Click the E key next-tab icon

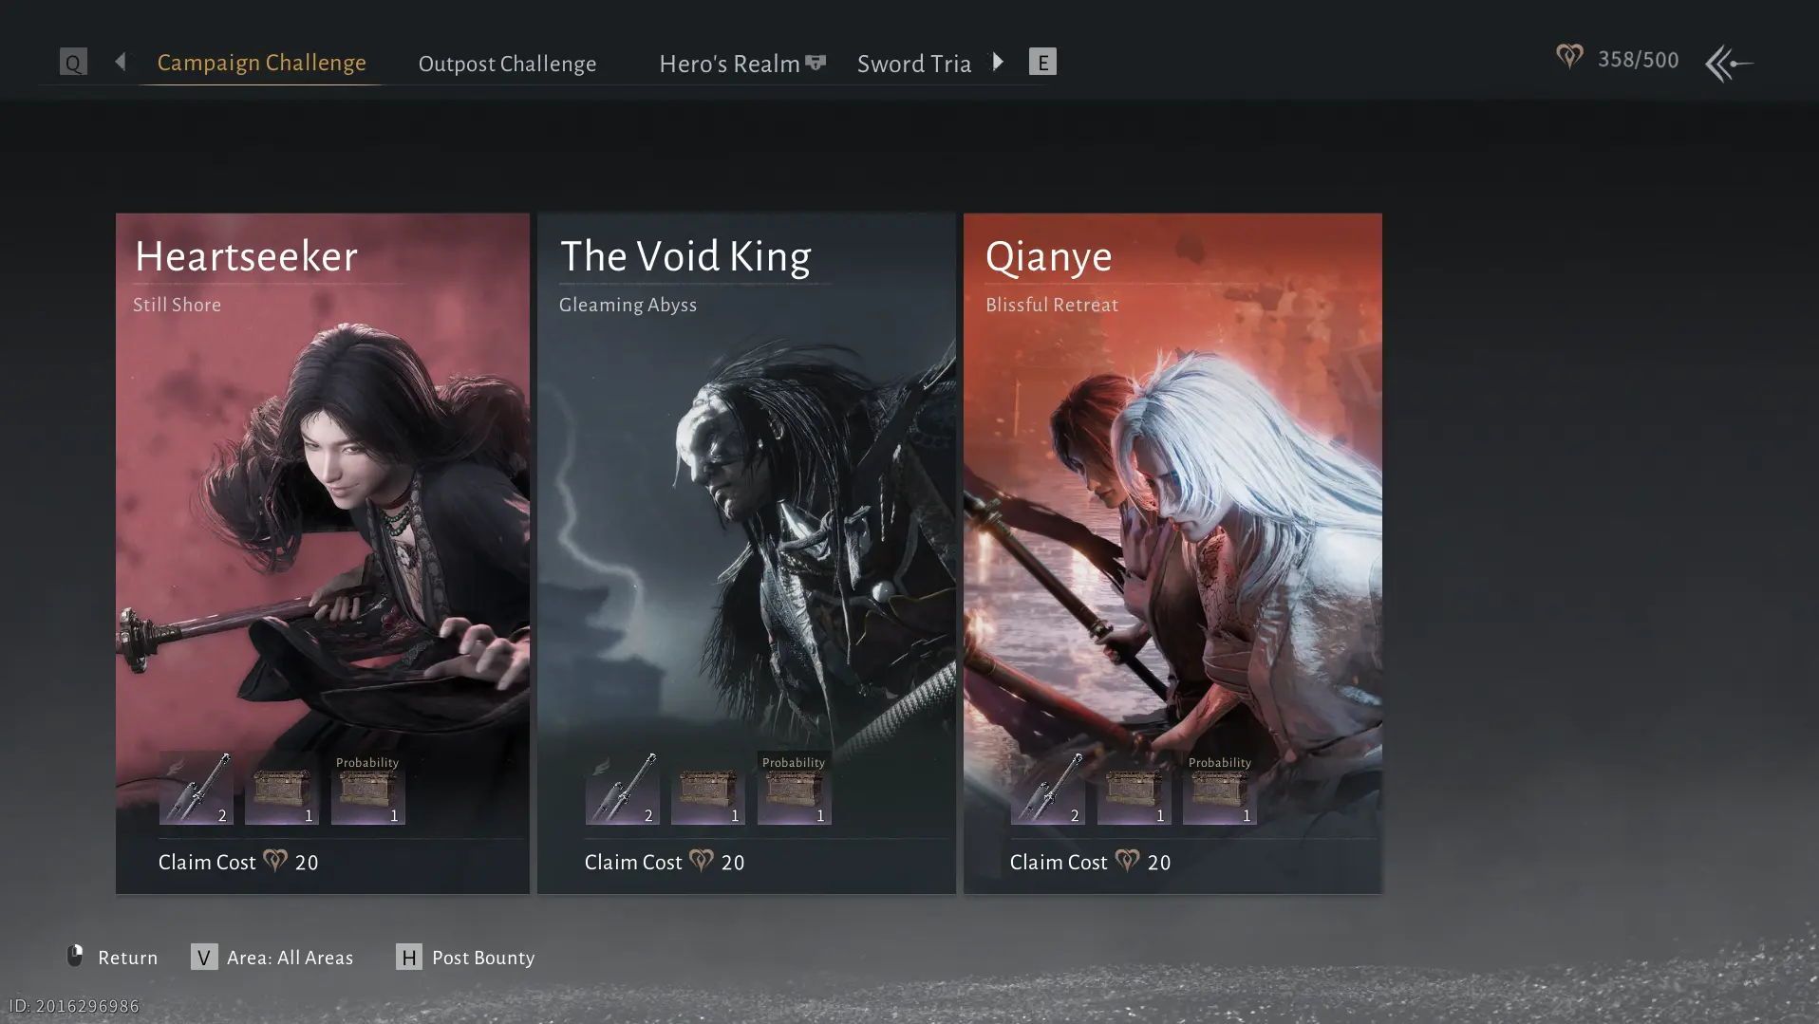click(1042, 63)
